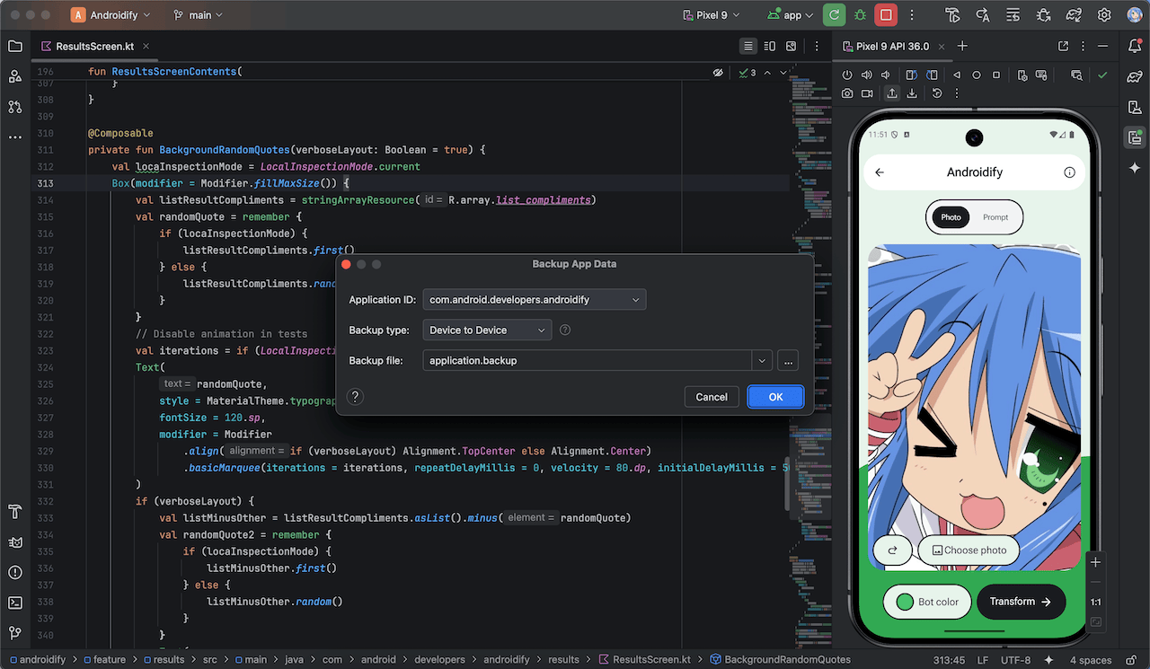Open the Git version control tool window
Screen dimensions: 1150x669
pyautogui.click(x=15, y=632)
